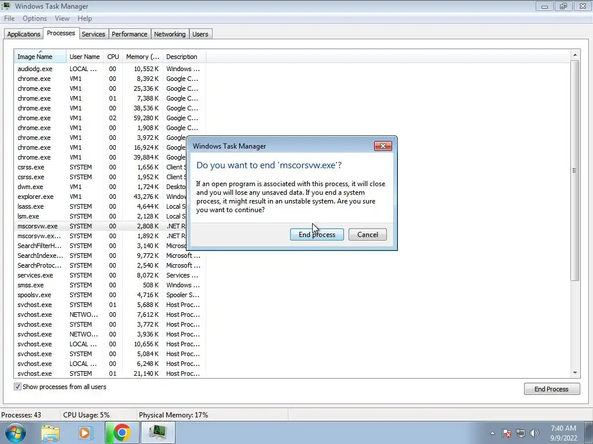Select the lsm.exe process
Viewport: 593px width, 444px height.
click(x=101, y=216)
